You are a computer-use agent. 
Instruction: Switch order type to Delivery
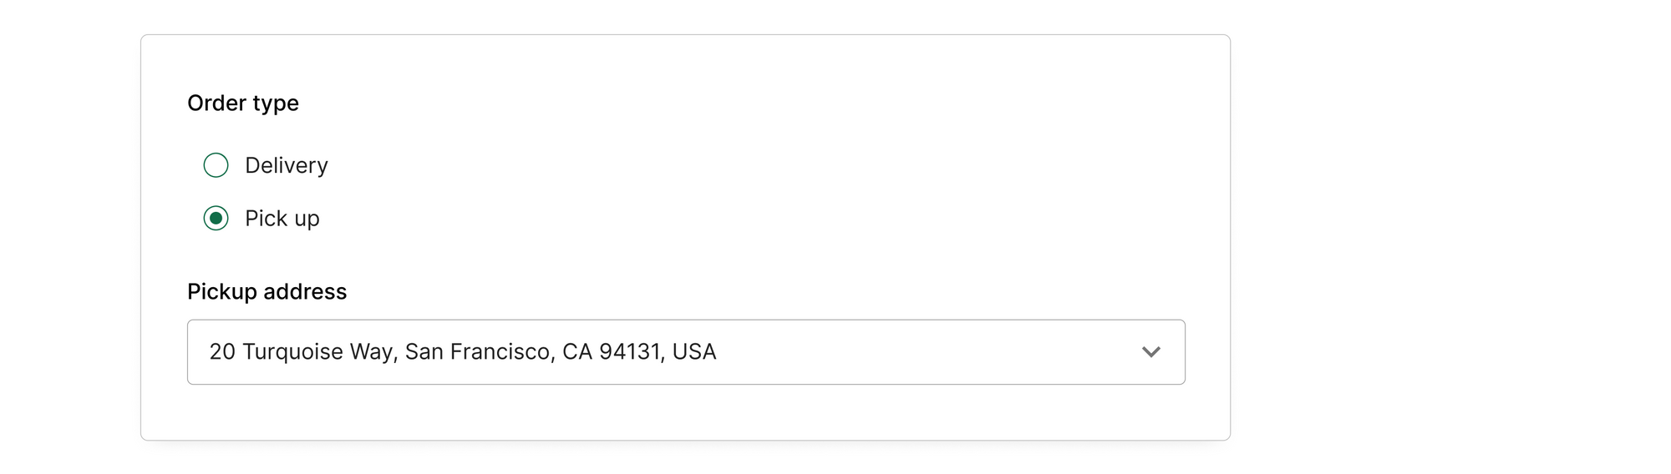coord(216,165)
